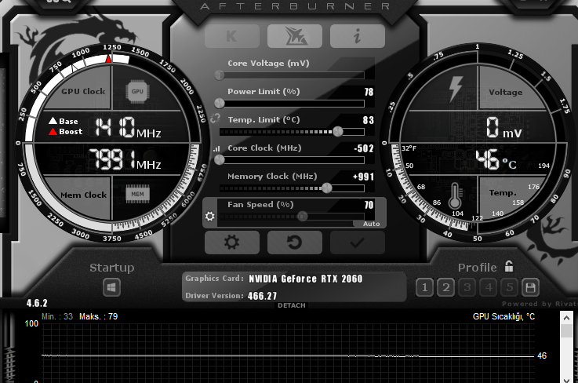The width and height of the screenshot is (578, 383).
Task: Click the DETACH monitor button
Action: 292,305
